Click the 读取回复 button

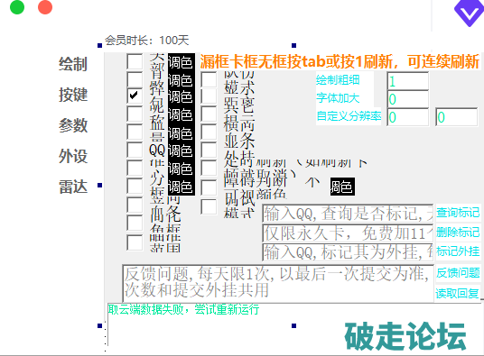click(x=457, y=294)
